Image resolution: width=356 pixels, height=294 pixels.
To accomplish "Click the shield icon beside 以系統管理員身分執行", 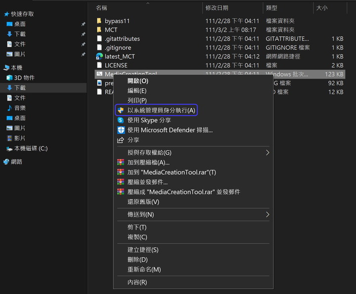I will [x=121, y=110].
